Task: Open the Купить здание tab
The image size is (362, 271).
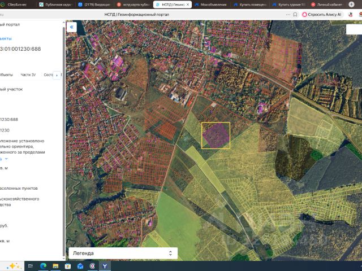Action: pyautogui.click(x=289, y=5)
